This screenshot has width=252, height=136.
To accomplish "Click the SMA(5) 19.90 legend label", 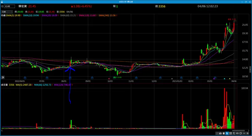I will coord(13,16).
